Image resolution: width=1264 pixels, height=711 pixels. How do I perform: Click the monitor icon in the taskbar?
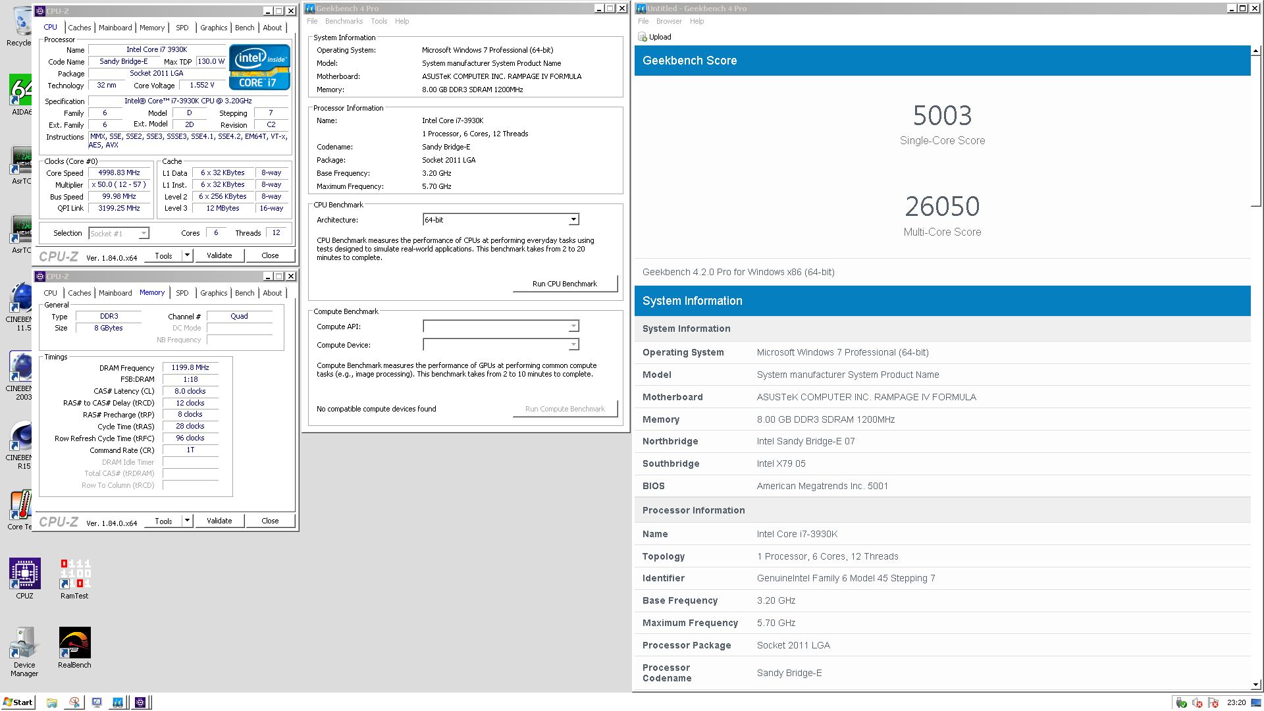coord(97,702)
